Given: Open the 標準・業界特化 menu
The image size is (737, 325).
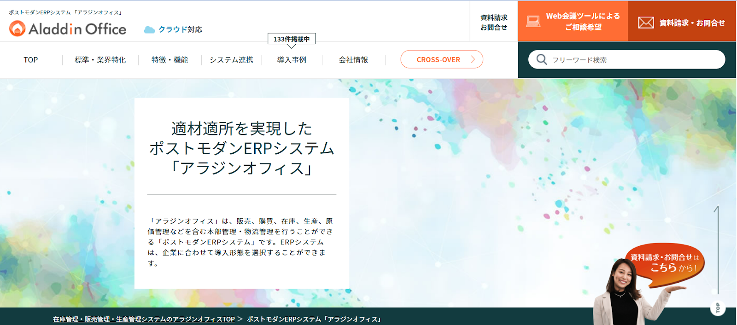Looking at the screenshot, I should point(100,60).
